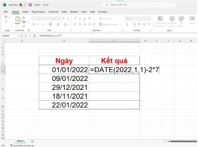Click the Bottom Align icon

pos(84,19)
